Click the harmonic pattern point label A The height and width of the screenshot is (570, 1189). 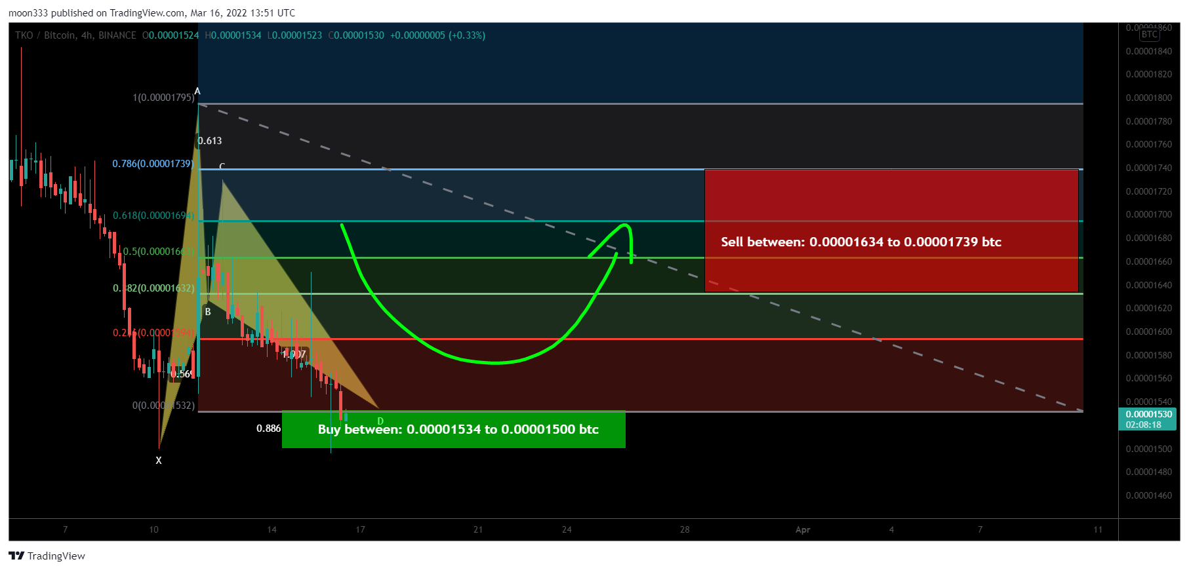(x=197, y=91)
